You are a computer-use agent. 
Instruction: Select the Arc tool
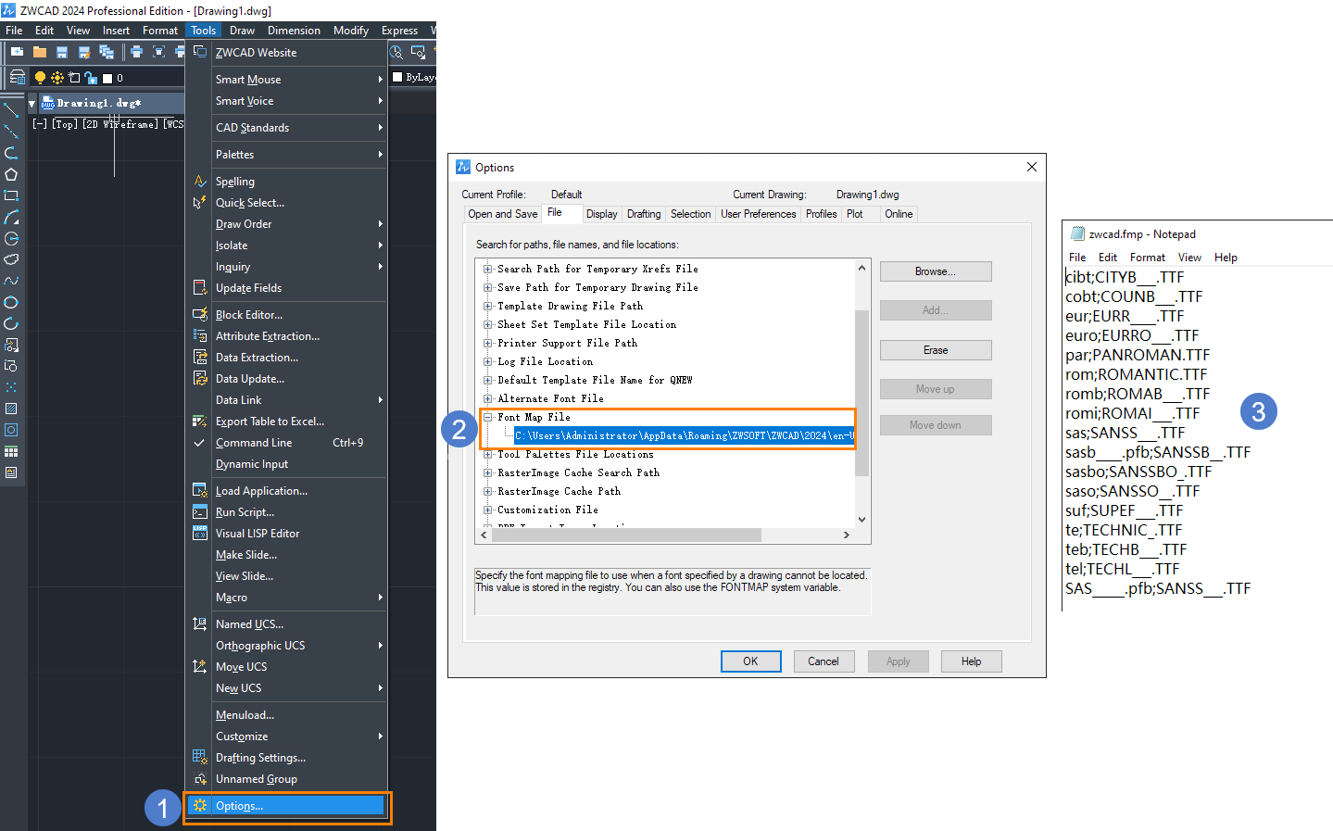coord(11,217)
